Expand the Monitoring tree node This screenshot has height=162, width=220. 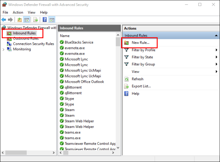4,49
